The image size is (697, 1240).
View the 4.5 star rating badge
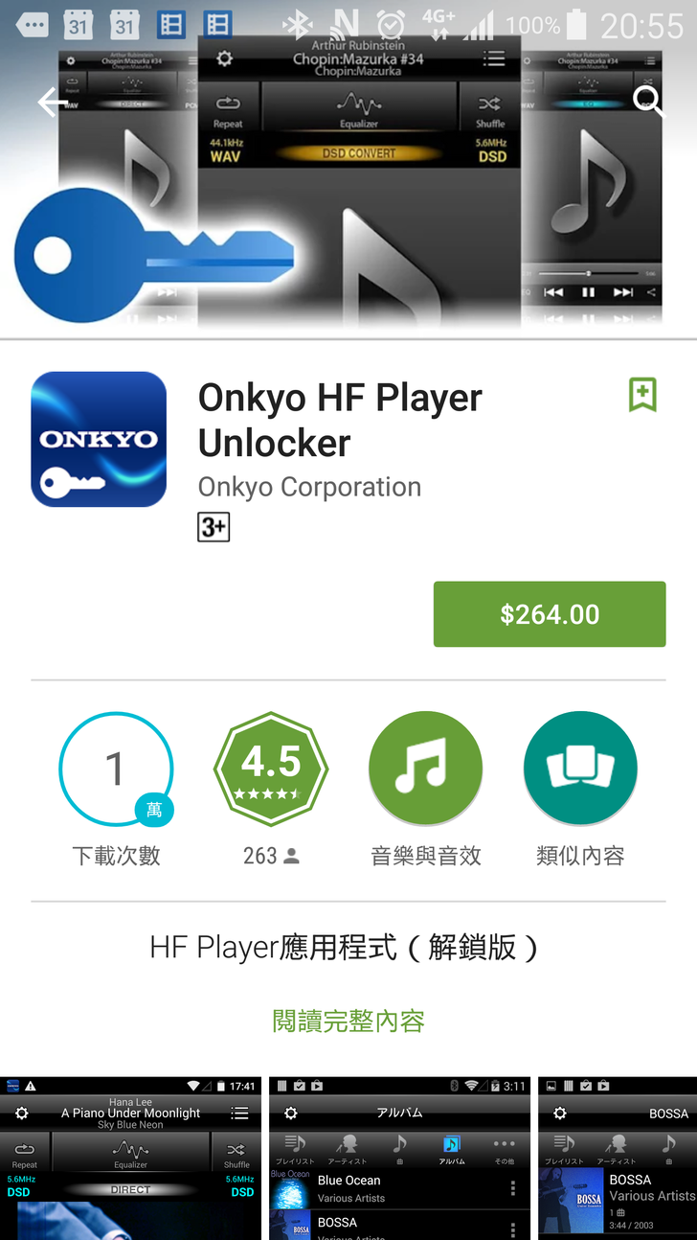coord(271,769)
